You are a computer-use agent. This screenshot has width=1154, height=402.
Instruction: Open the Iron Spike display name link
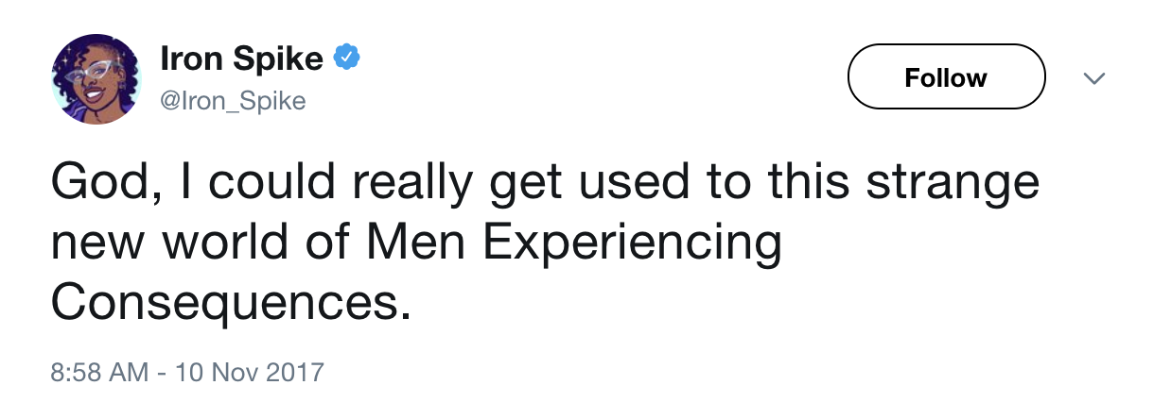pos(242,60)
